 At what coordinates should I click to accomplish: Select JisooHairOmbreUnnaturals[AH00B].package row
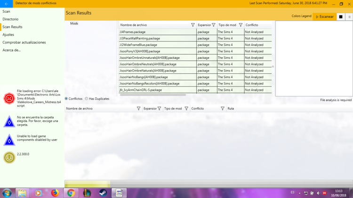[x=195, y=58]
